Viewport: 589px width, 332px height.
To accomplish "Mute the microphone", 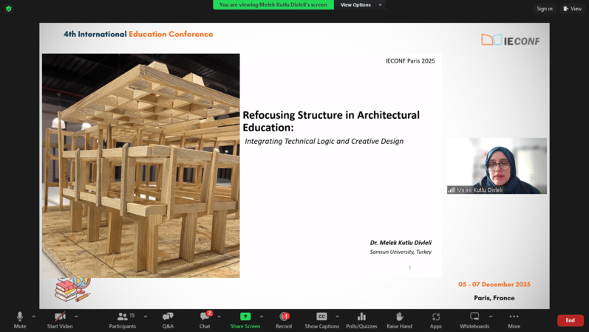I will [x=20, y=319].
